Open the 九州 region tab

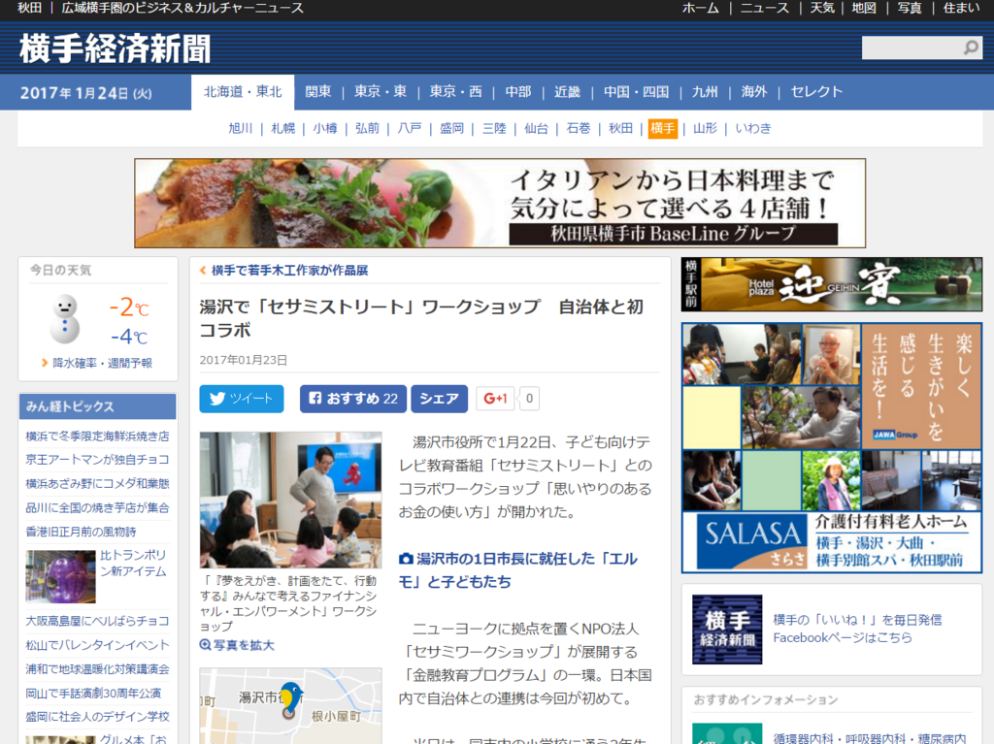point(705,92)
